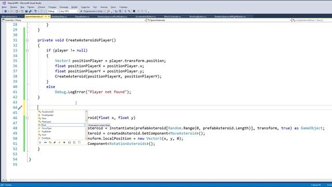Open the Тест menu

tap(95, 7)
